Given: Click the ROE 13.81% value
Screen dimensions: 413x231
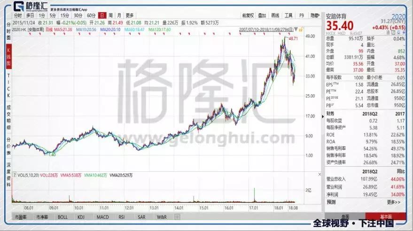Looking at the screenshot, I should (370, 135).
